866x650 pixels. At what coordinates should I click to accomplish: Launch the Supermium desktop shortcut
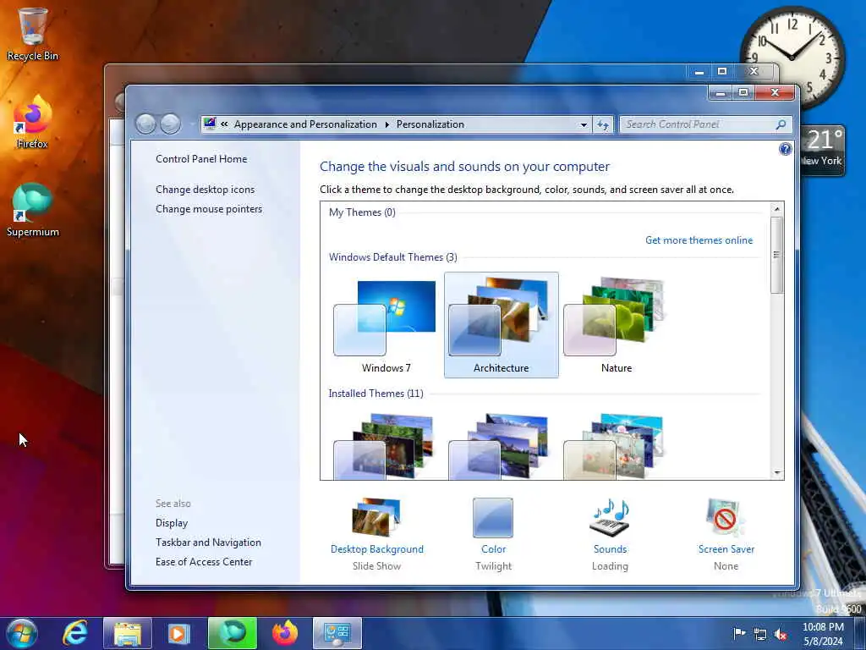point(32,210)
